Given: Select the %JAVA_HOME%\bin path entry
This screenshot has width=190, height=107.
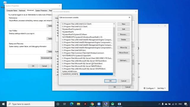Looking at the screenshot, I should point(87,71).
